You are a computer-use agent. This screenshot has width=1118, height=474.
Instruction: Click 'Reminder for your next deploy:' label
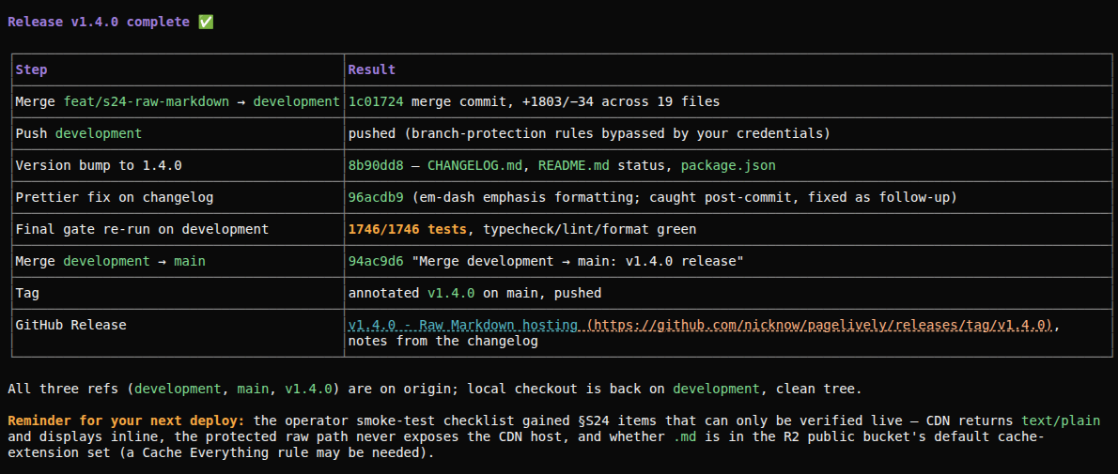(x=126, y=421)
